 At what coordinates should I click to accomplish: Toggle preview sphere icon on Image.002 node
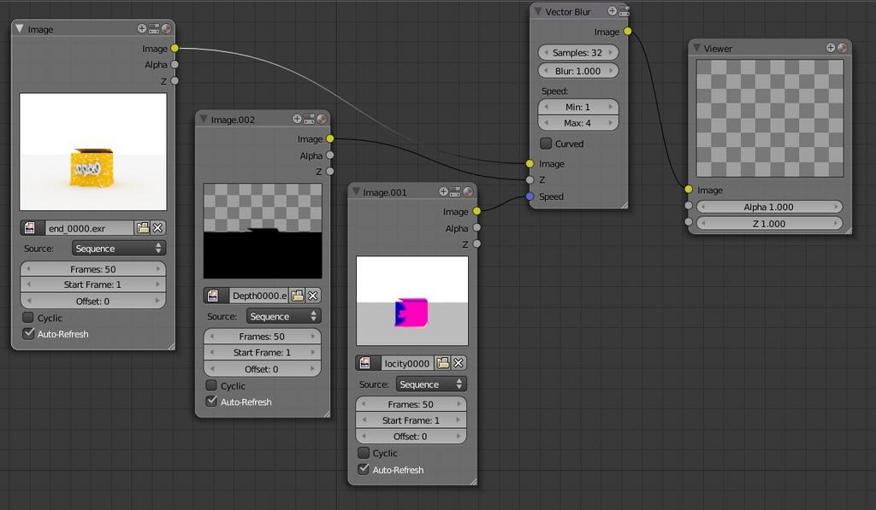pyautogui.click(x=322, y=119)
